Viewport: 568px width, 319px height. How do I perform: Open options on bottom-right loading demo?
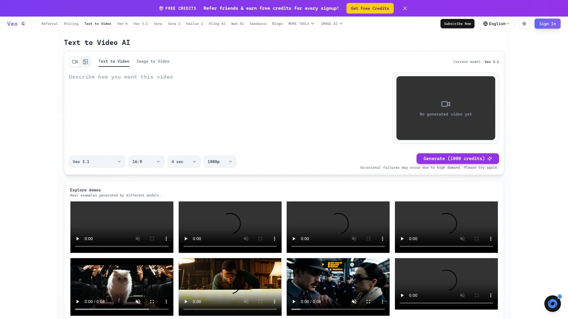491,295
